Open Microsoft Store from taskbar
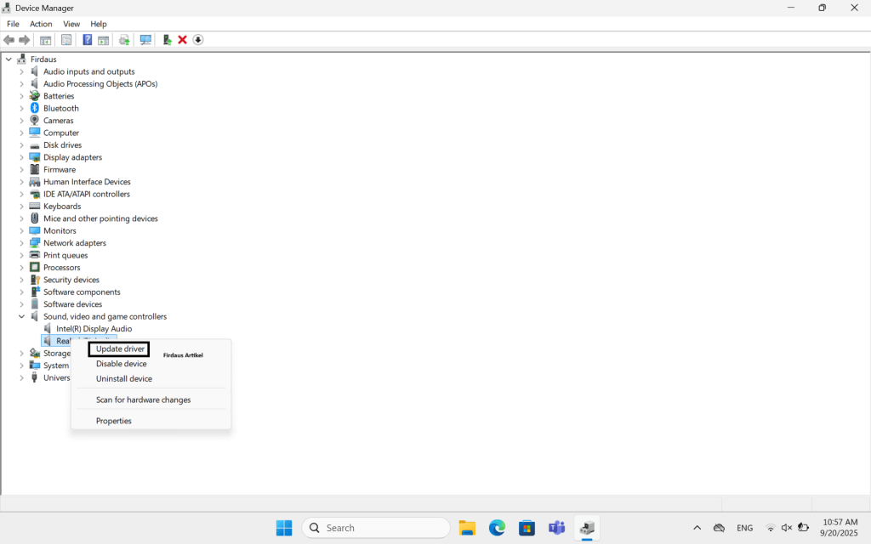This screenshot has height=544, width=871. pyautogui.click(x=527, y=528)
